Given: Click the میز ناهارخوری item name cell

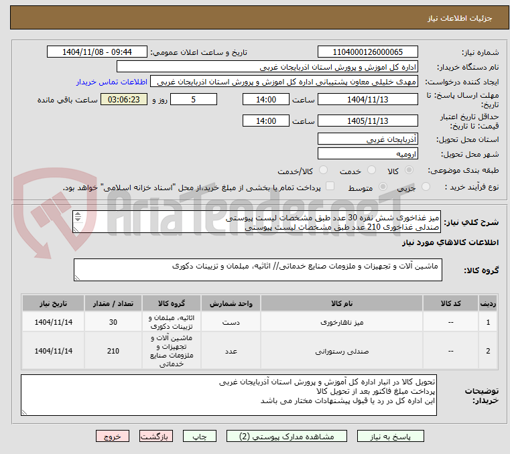Looking at the screenshot, I should tap(342, 322).
